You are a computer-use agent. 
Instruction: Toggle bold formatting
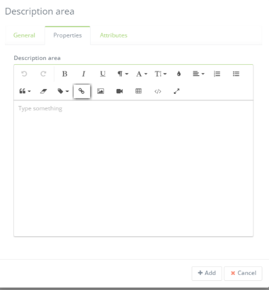coord(65,74)
